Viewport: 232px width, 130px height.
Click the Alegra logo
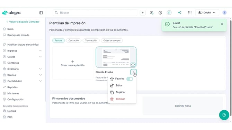pos(11,13)
